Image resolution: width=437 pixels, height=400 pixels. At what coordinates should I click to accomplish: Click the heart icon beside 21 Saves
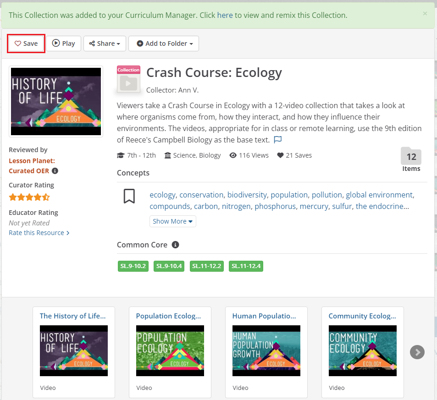coord(280,155)
